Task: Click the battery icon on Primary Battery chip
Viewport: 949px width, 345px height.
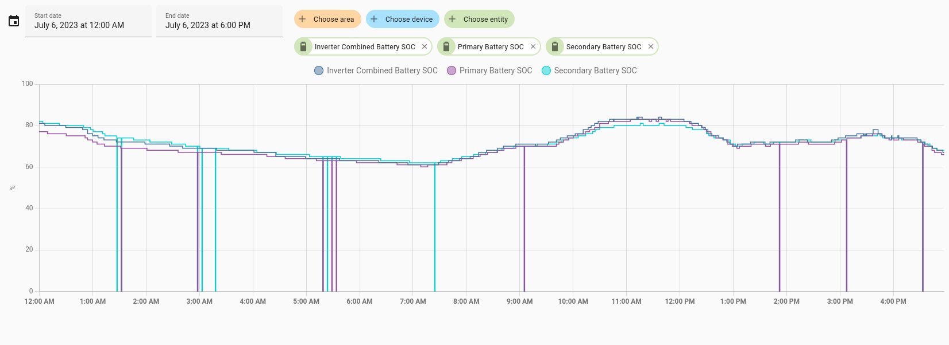Action: point(446,47)
